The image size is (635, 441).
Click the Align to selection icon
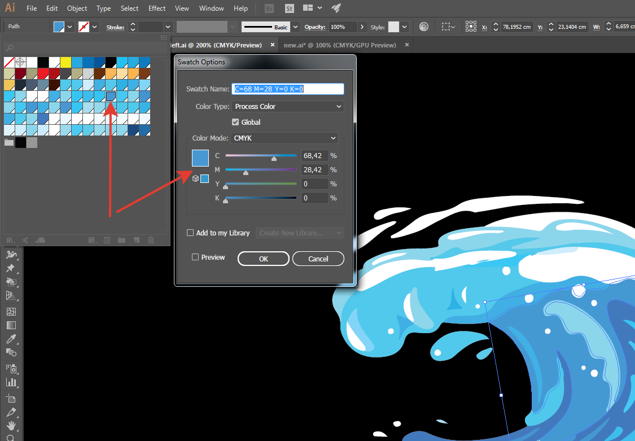coord(448,27)
